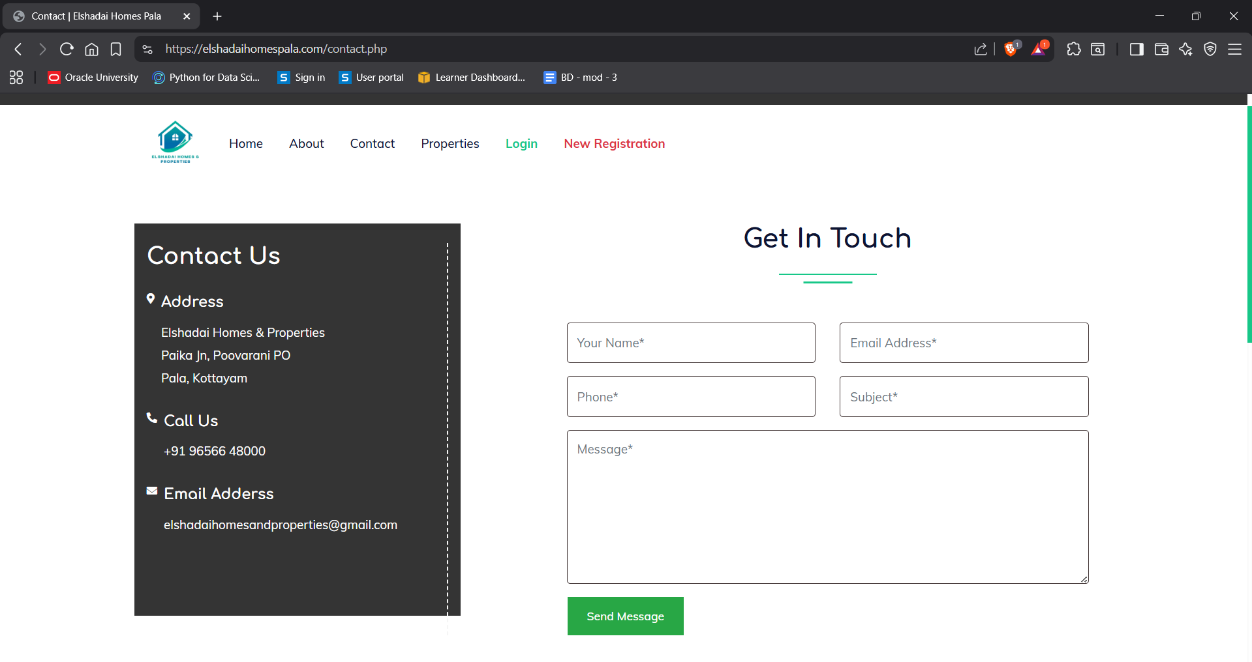Click the Elshadai Homes logo
Viewport: 1252px width, 662px height.
point(175,142)
